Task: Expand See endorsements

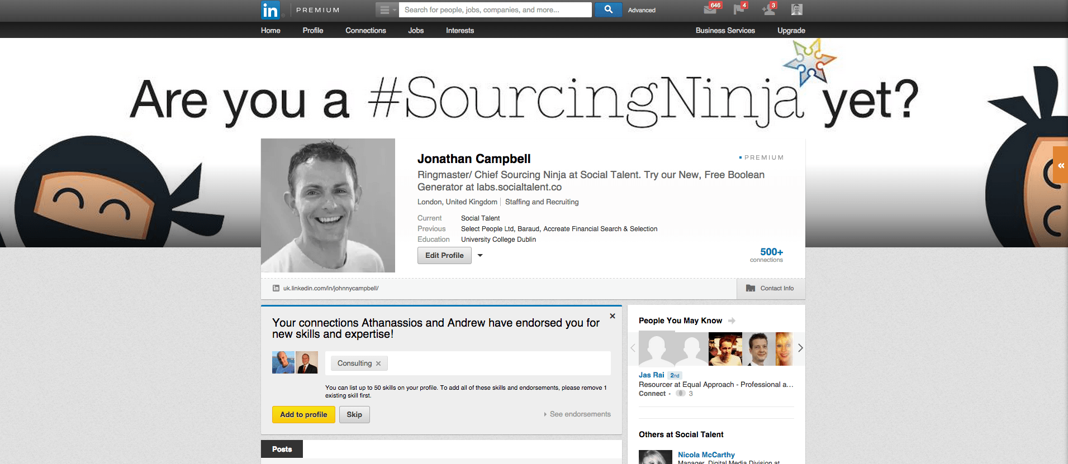Action: pos(577,414)
